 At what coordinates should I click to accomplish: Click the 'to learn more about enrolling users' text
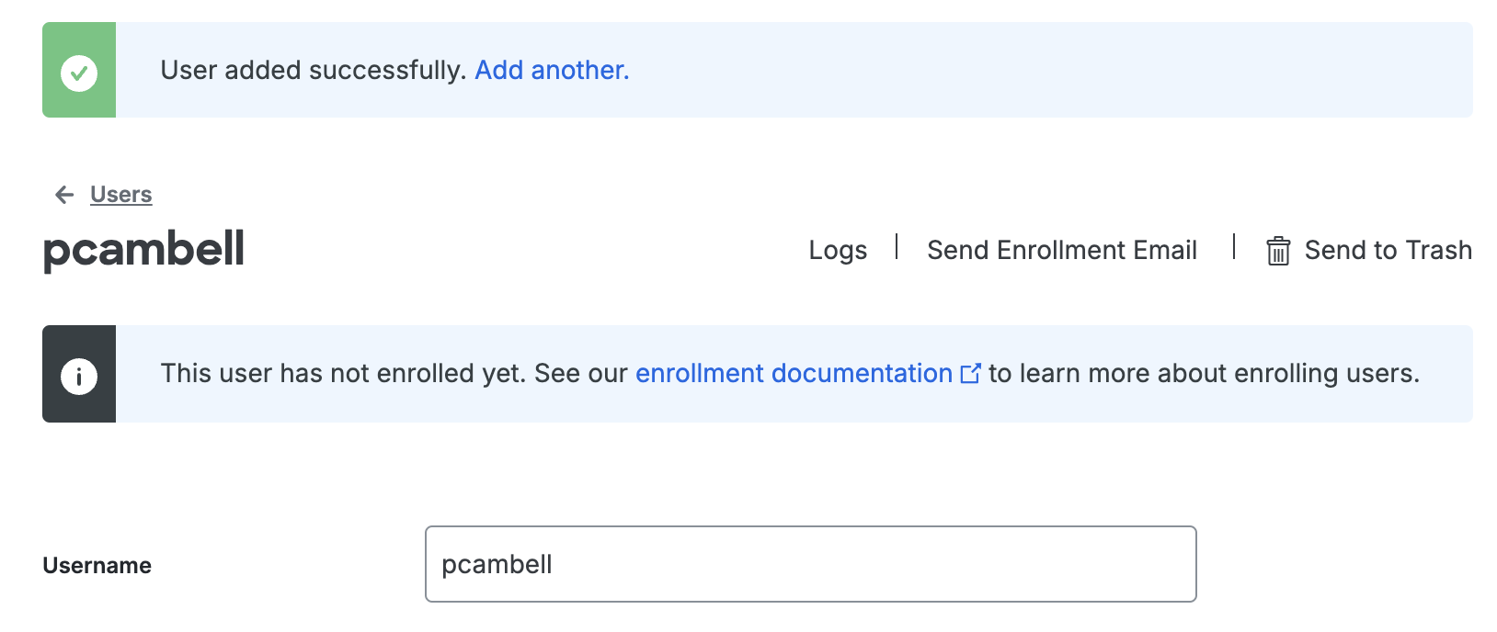1204,374
